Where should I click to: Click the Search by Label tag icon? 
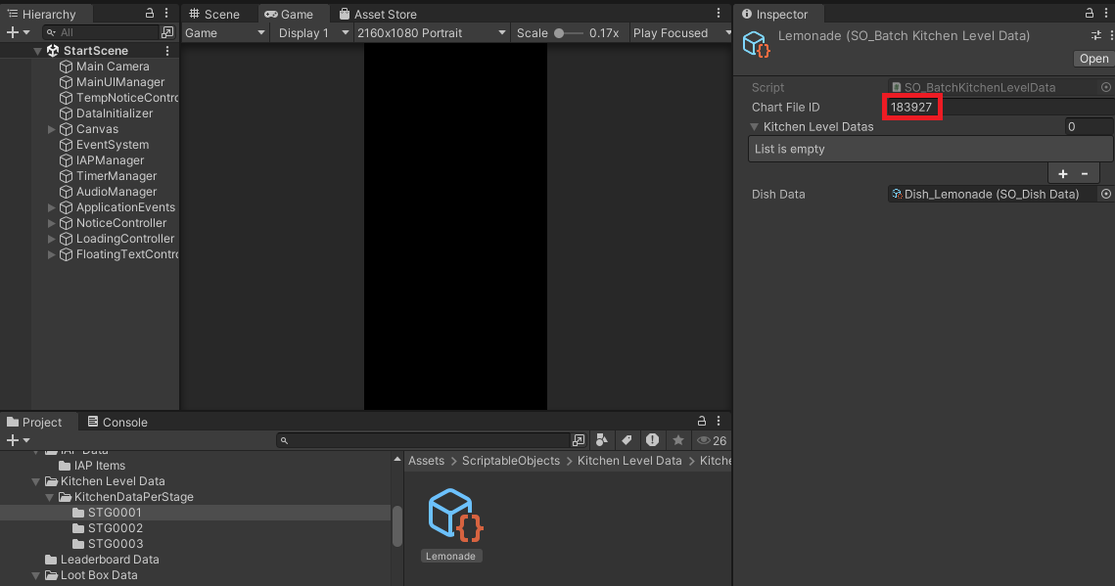627,440
